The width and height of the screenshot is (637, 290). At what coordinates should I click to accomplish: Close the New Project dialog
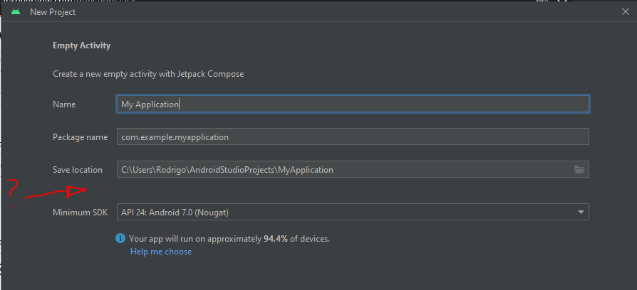point(625,12)
